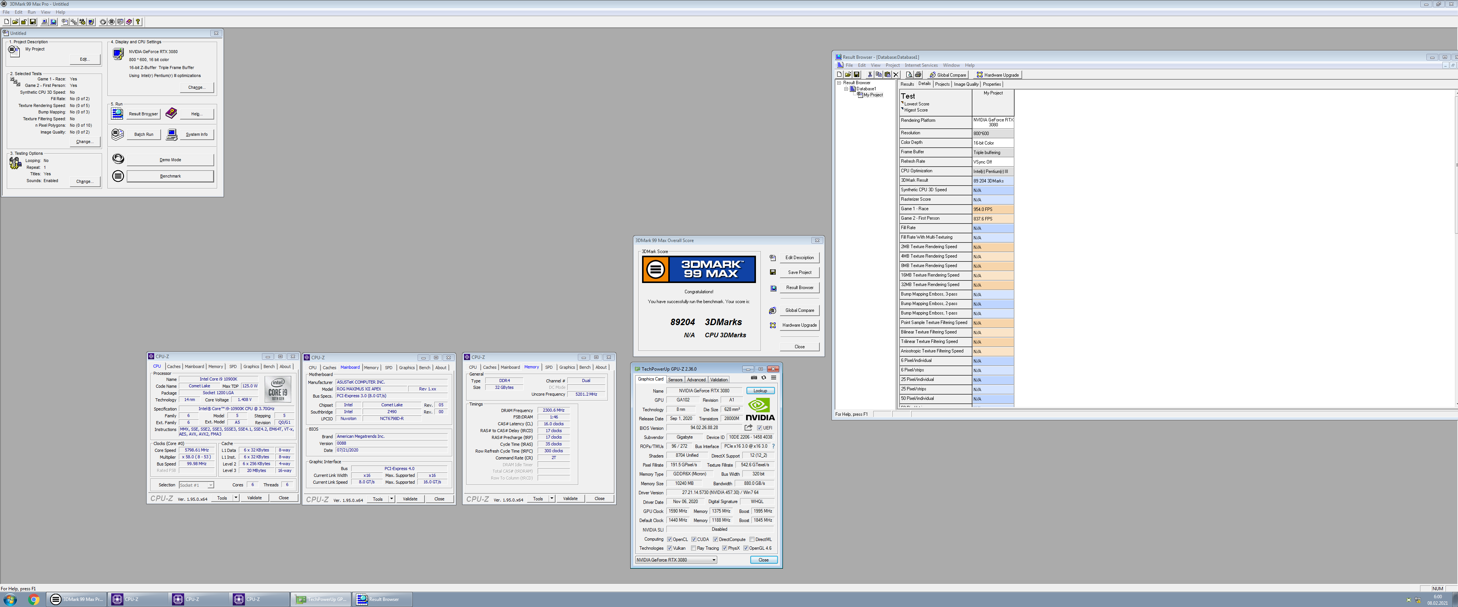Click the Batch Run button
Viewport: 1458px width, 607px height.
tap(144, 135)
